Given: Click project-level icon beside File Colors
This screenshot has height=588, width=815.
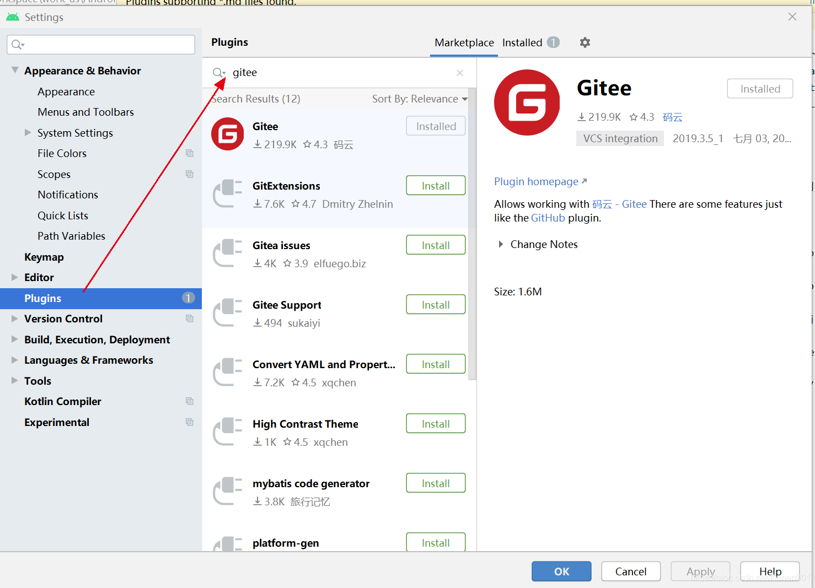Looking at the screenshot, I should (190, 153).
